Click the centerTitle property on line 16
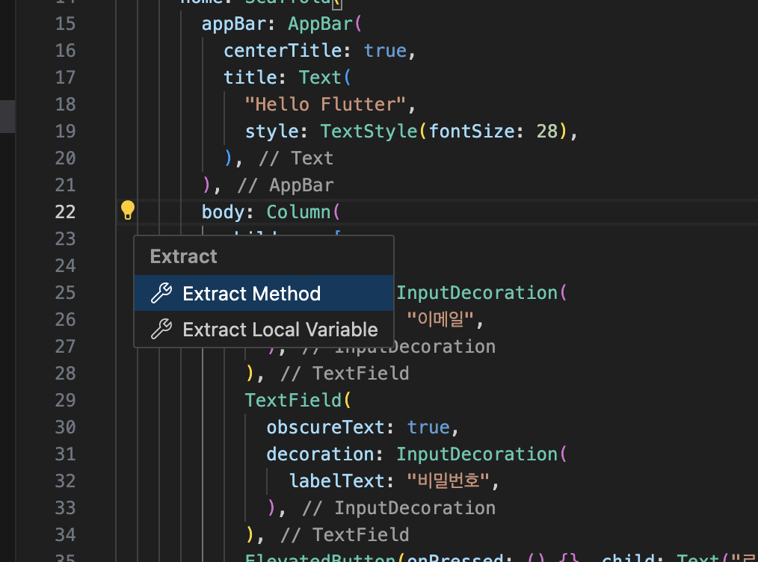 [x=283, y=51]
